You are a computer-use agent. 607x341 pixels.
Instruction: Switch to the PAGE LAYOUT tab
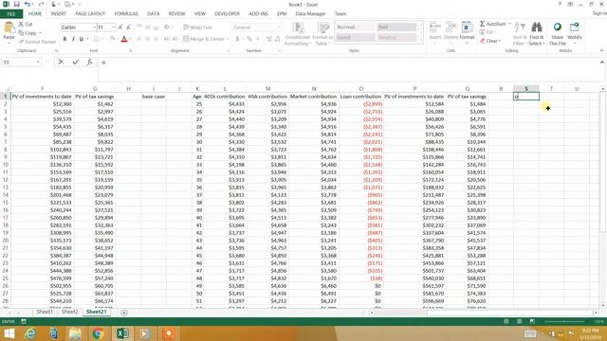coord(90,13)
